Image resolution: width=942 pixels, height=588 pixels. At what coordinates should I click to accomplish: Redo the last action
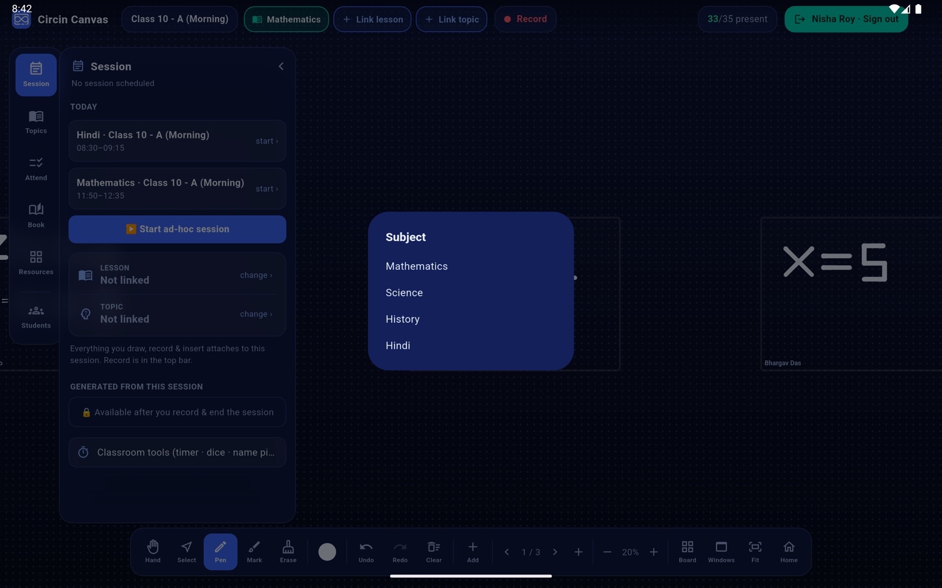click(x=400, y=552)
